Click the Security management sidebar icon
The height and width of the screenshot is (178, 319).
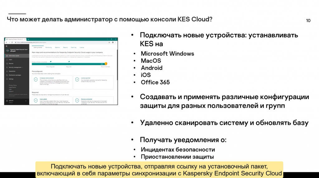click(7, 67)
